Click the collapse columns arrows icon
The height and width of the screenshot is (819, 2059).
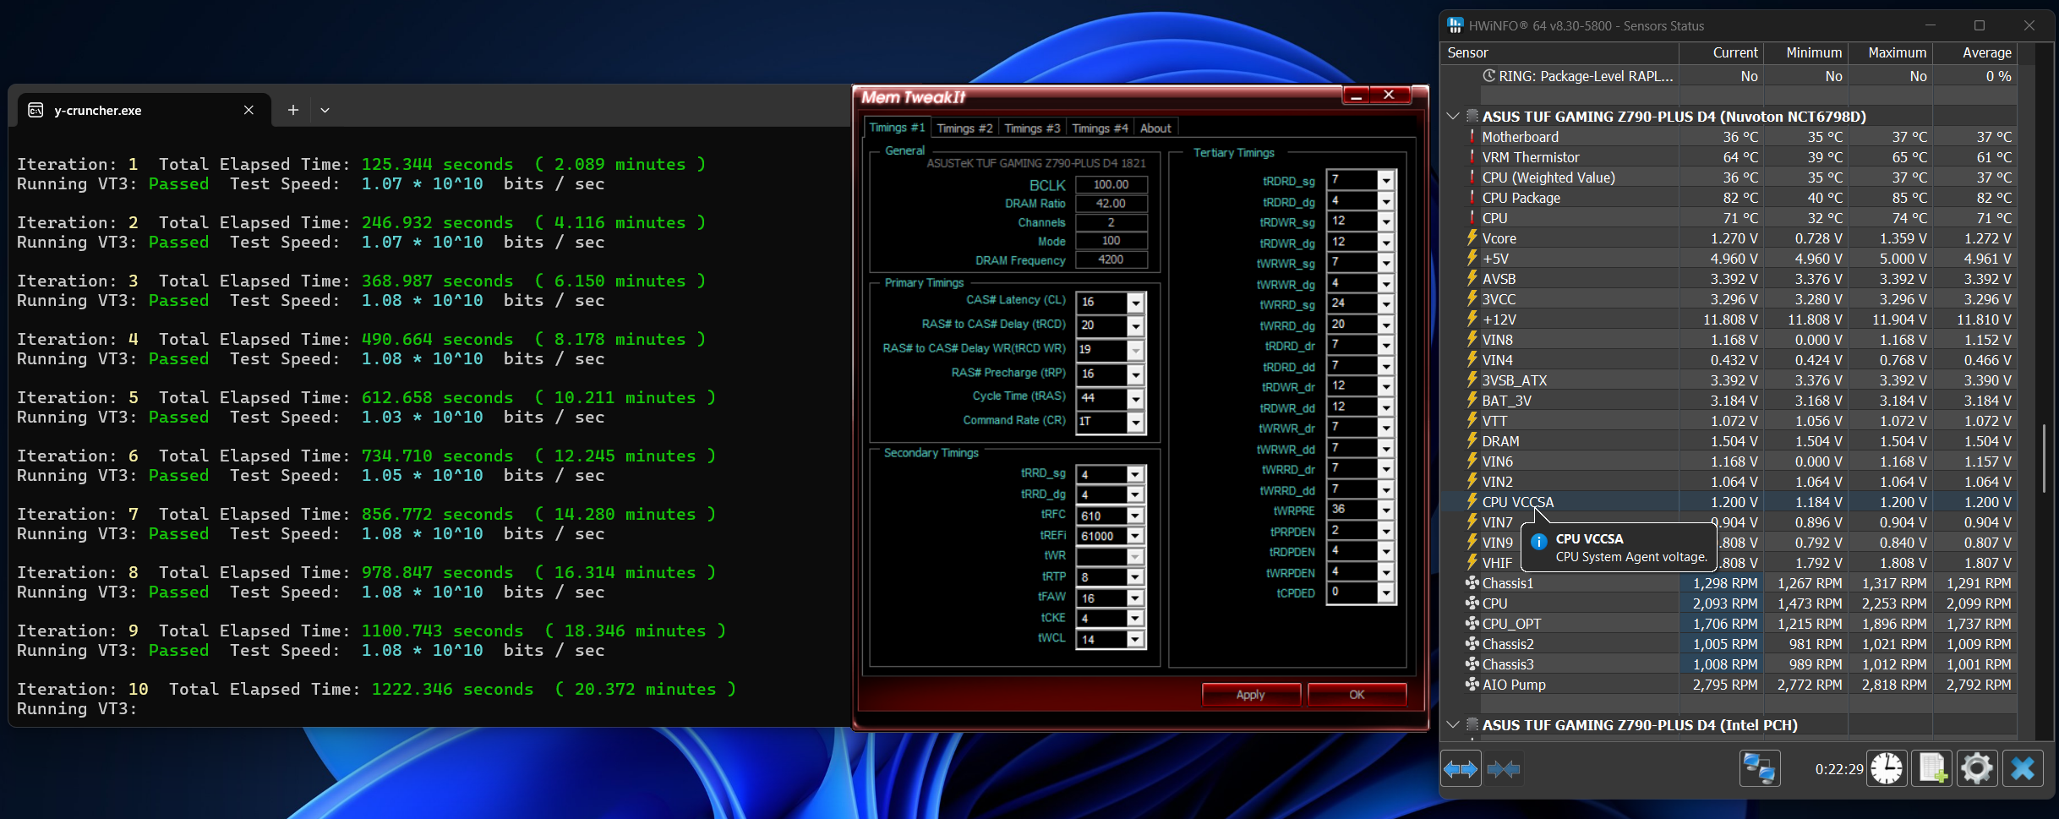[1504, 769]
